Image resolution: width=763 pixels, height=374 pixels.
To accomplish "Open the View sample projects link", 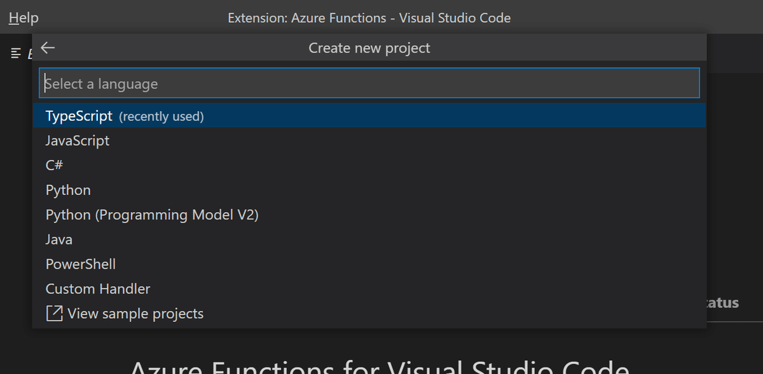I will tap(135, 312).
